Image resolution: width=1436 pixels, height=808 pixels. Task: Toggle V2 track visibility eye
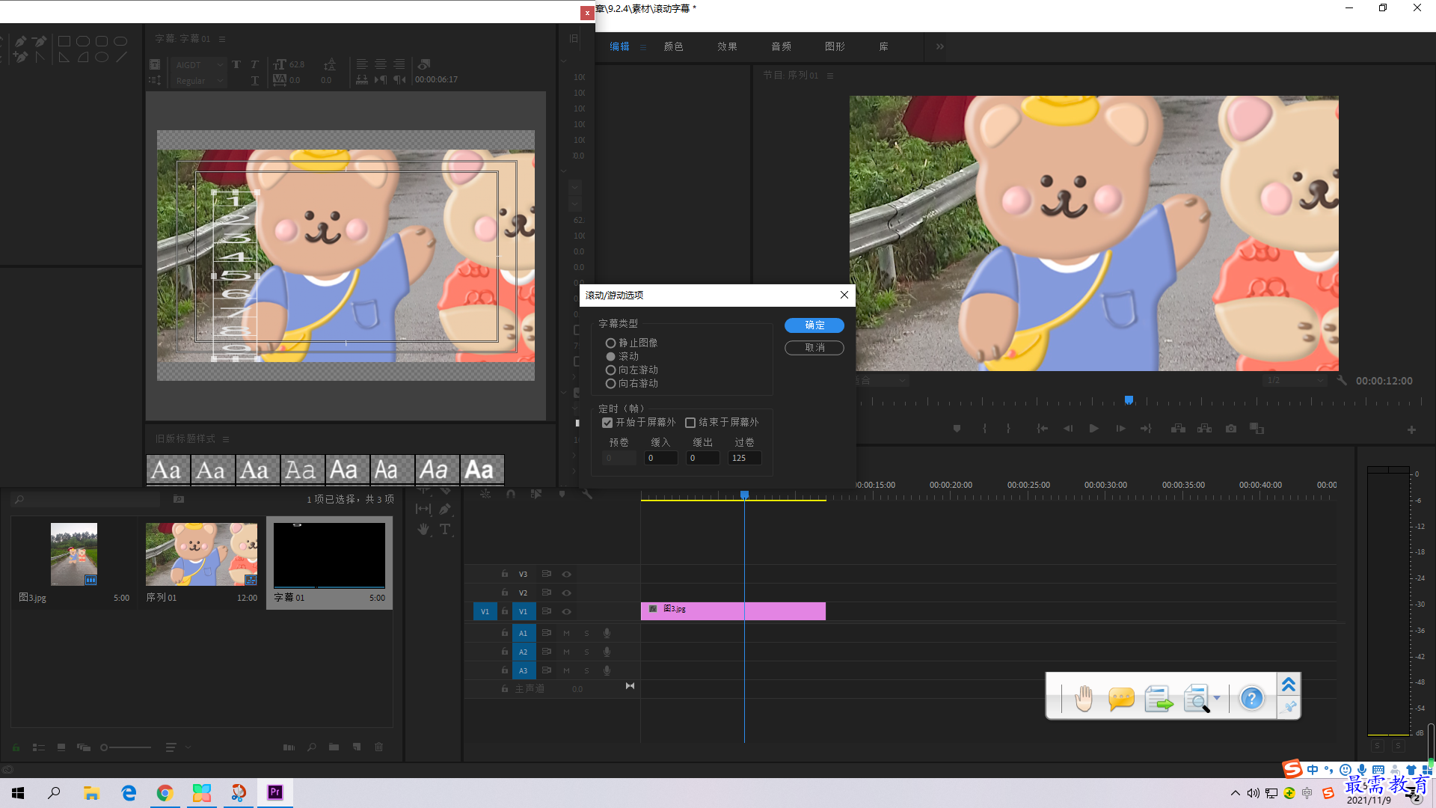[x=566, y=593]
